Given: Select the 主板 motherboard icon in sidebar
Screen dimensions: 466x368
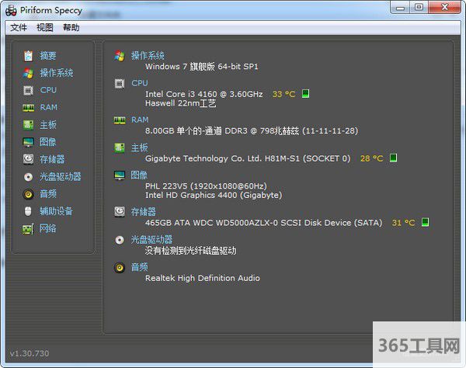Looking at the screenshot, I should coord(28,125).
